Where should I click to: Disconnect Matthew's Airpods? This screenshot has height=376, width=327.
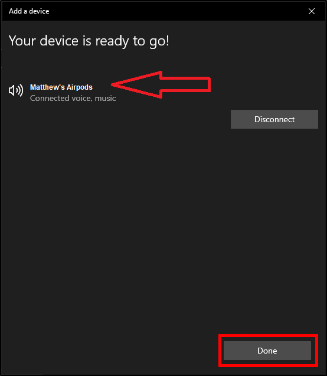click(274, 119)
